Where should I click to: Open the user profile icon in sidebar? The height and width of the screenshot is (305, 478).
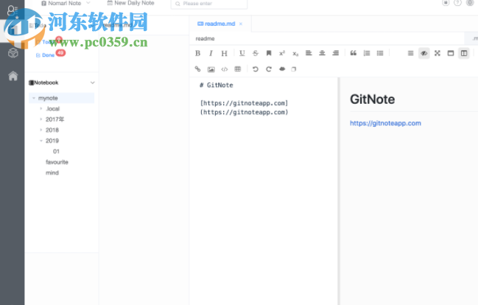13,10
